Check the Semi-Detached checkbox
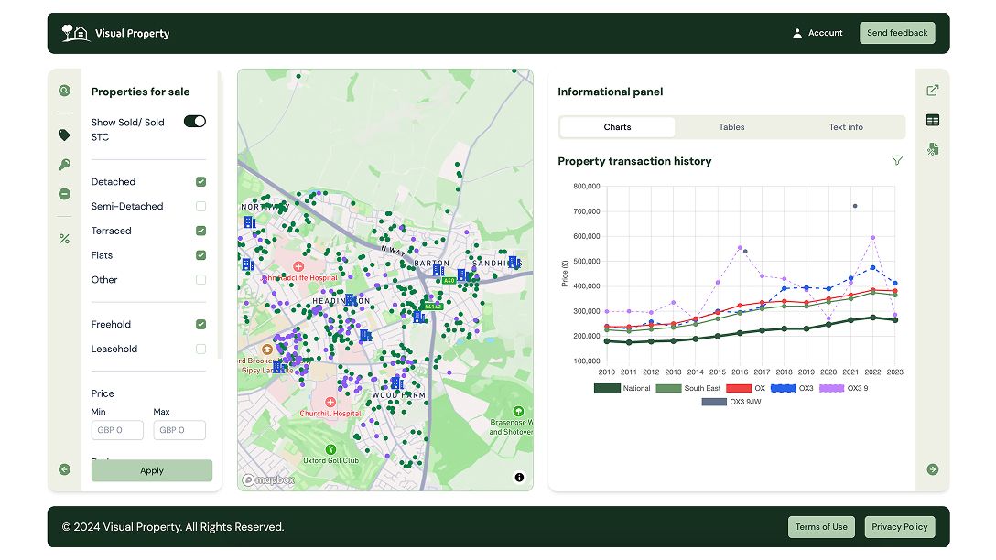This screenshot has width=996, height=560. [x=200, y=207]
